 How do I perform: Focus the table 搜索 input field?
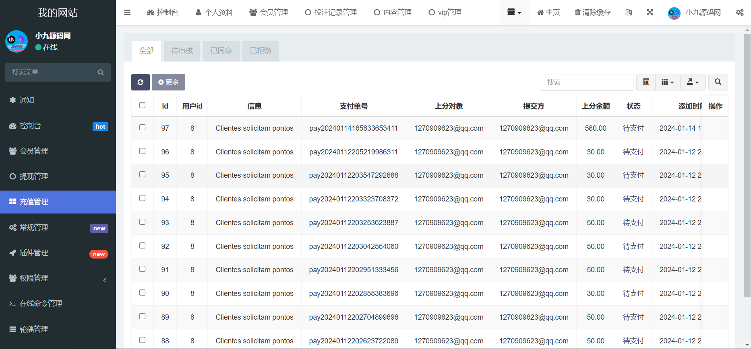coord(587,82)
